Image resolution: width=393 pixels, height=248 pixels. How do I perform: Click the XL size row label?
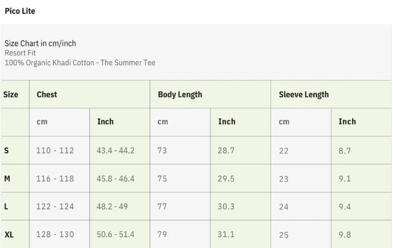pos(9,235)
